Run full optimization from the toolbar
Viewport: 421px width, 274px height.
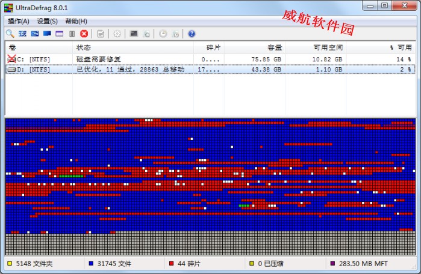[x=47, y=34]
